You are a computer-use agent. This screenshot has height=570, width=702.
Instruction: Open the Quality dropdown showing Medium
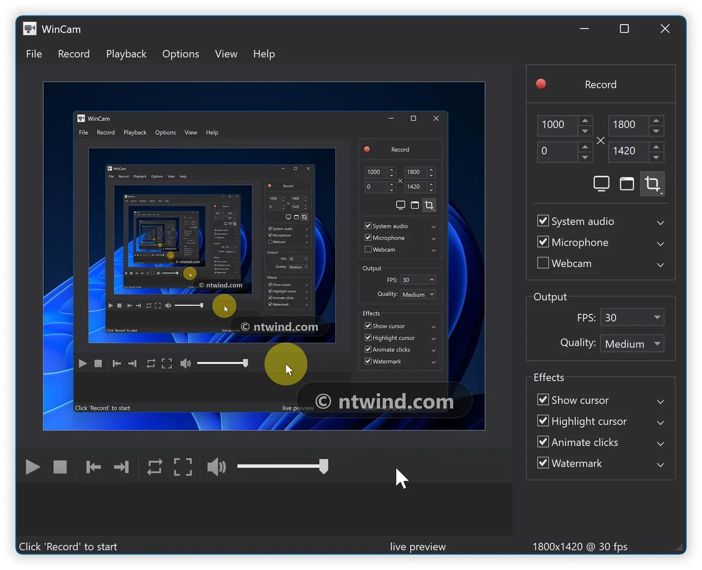[632, 344]
